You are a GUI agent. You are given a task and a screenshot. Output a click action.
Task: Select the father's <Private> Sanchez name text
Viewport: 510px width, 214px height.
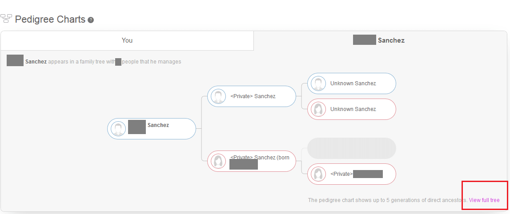(x=253, y=96)
